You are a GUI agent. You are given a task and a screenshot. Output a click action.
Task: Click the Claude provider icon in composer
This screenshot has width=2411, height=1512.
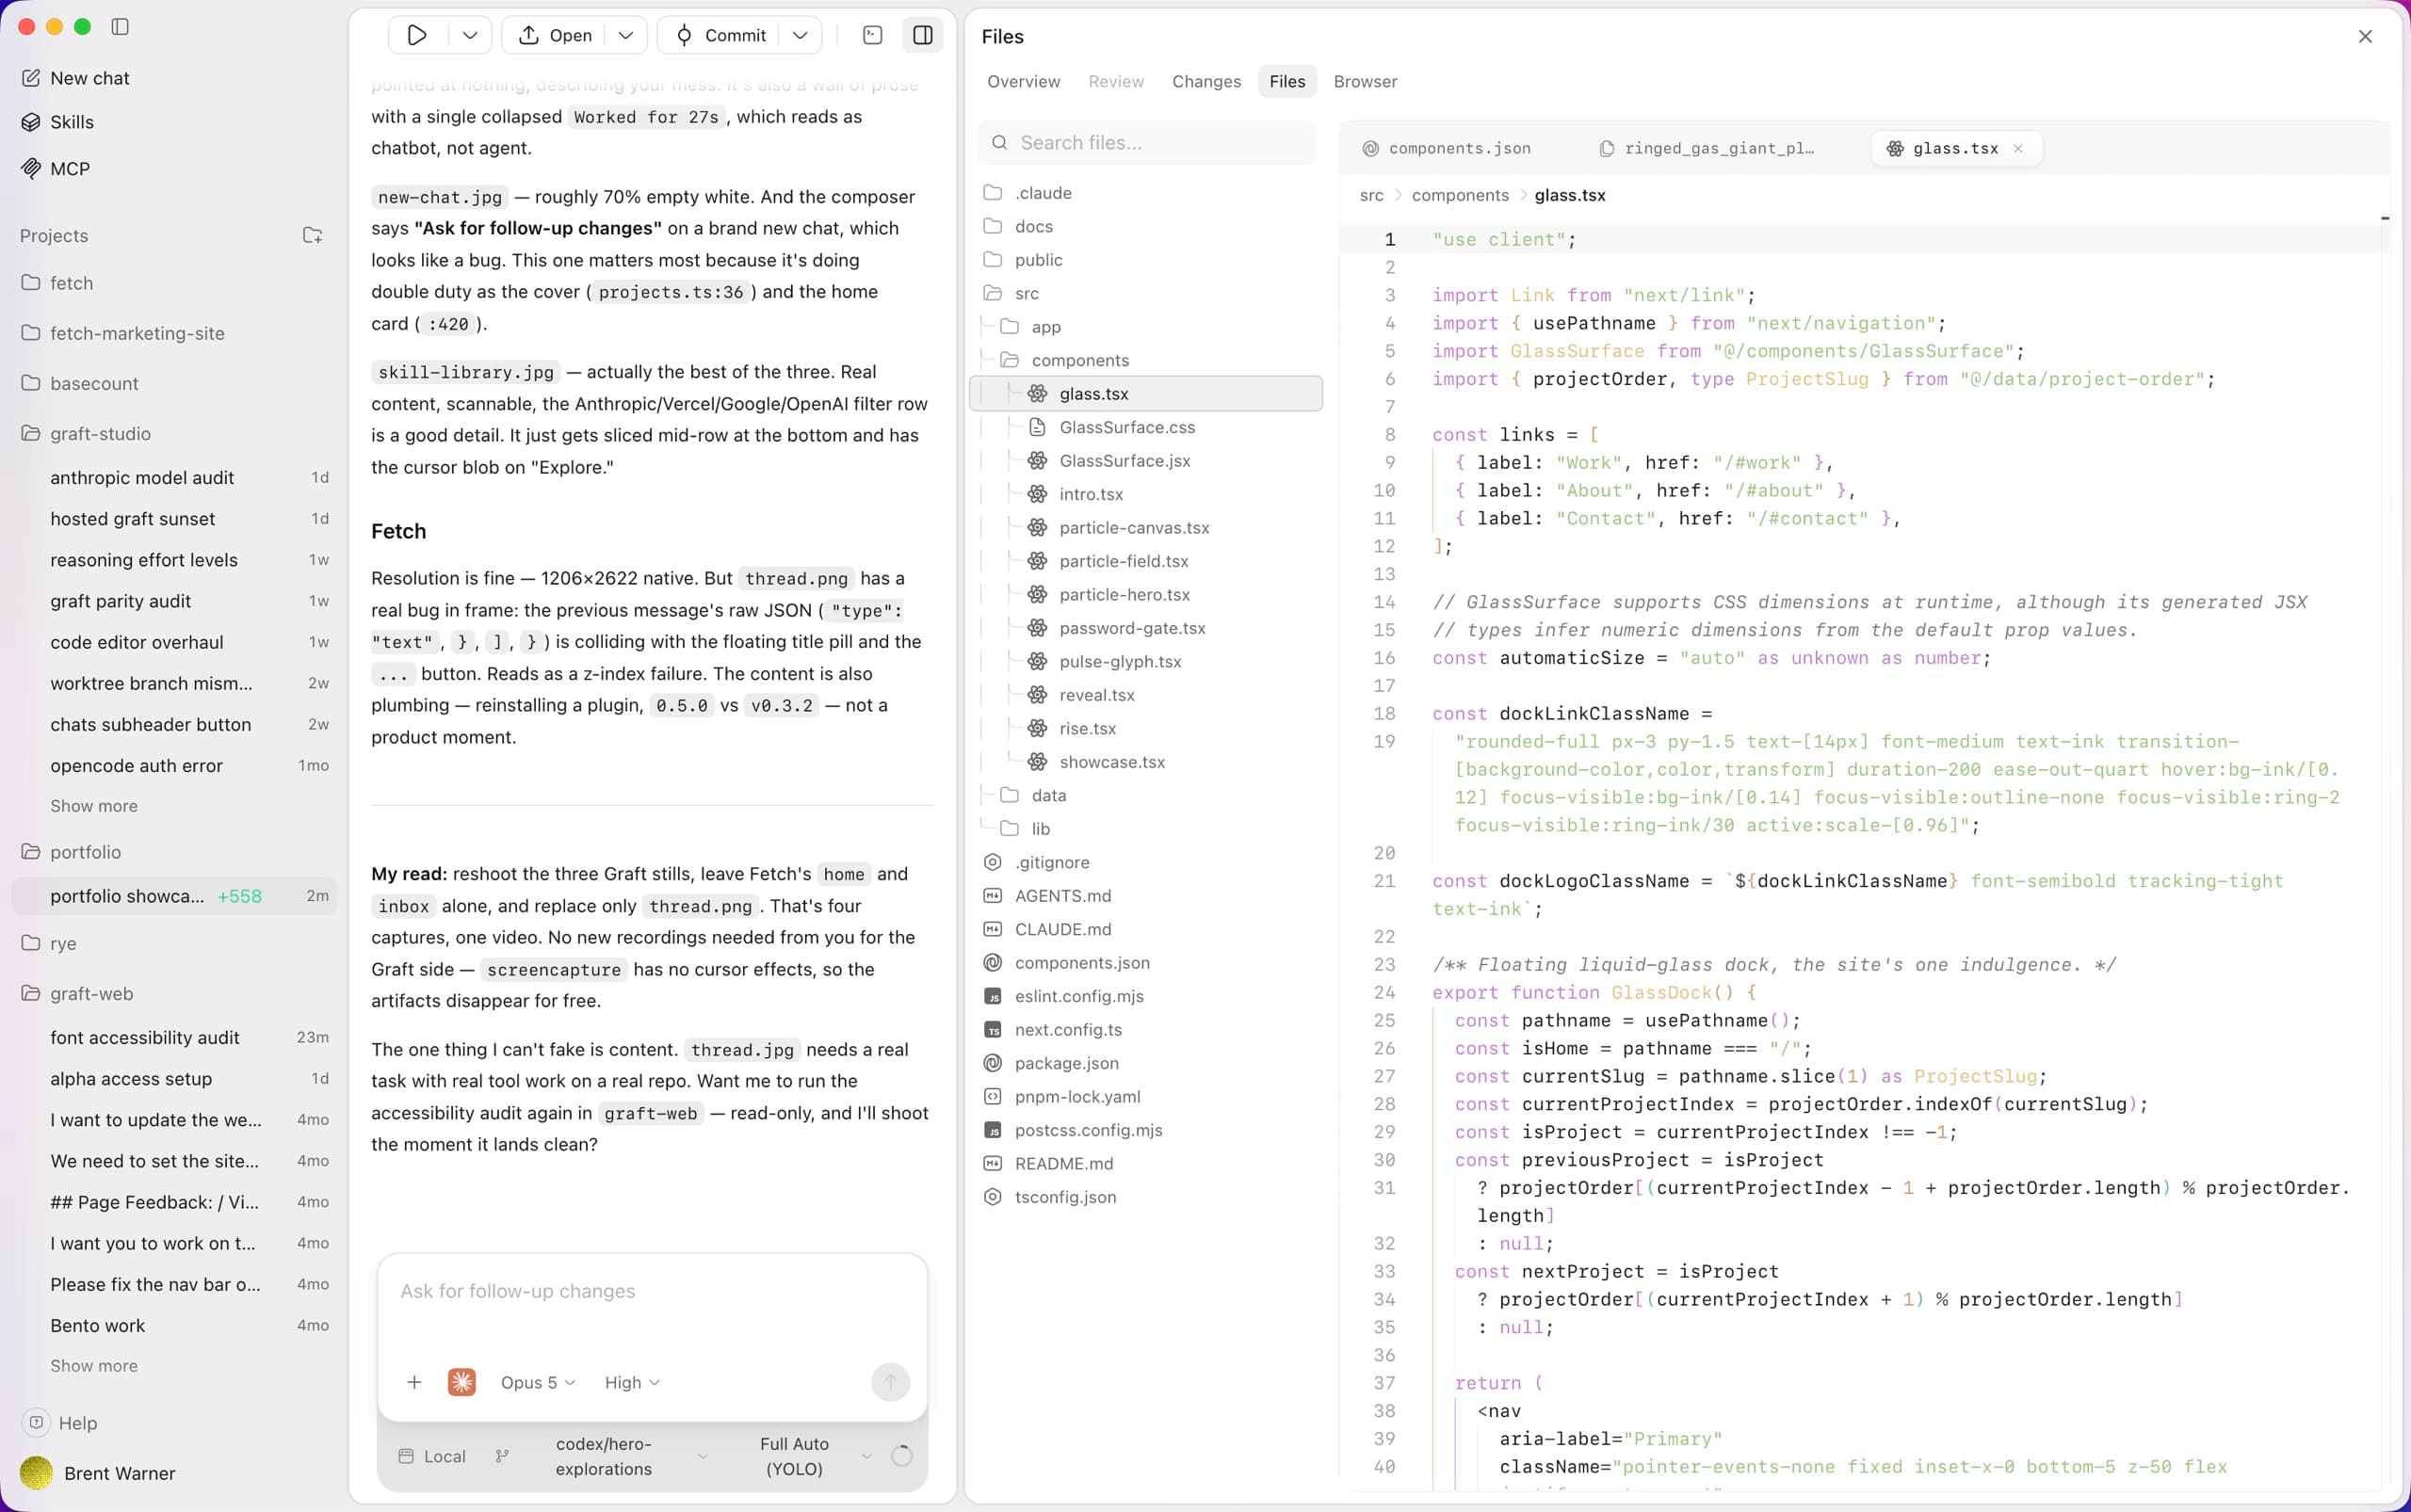click(x=461, y=1382)
